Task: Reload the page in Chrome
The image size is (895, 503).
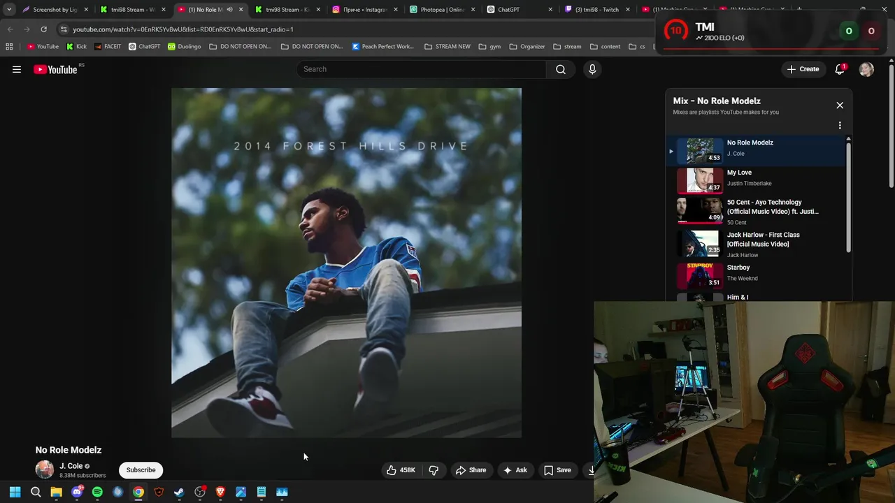Action: [x=43, y=29]
